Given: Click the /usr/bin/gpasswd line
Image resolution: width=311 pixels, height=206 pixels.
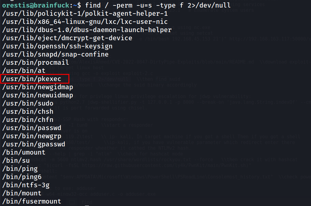Looking at the screenshot, I should (x=34, y=144).
